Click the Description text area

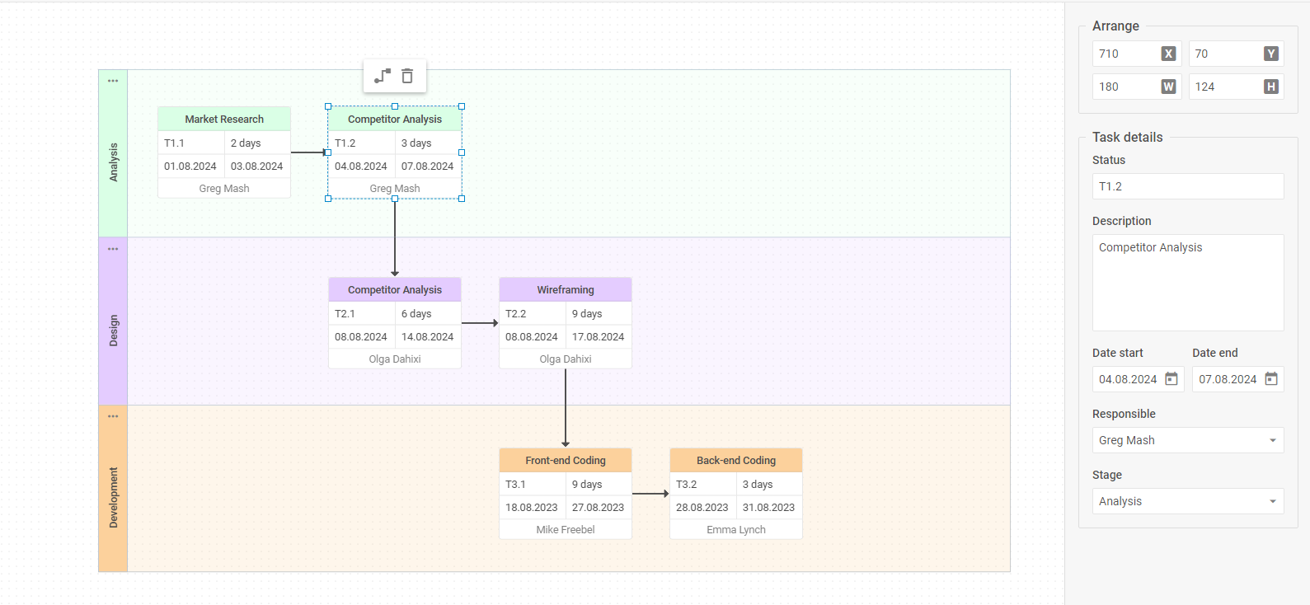(x=1187, y=282)
